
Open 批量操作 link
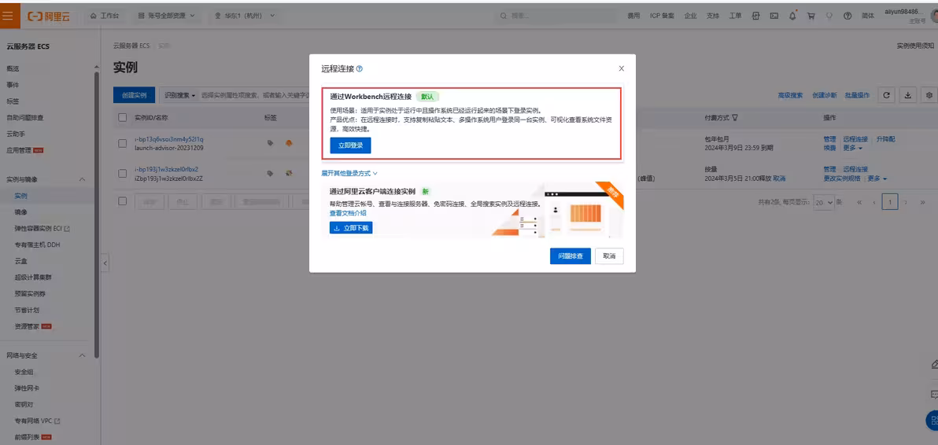[857, 95]
